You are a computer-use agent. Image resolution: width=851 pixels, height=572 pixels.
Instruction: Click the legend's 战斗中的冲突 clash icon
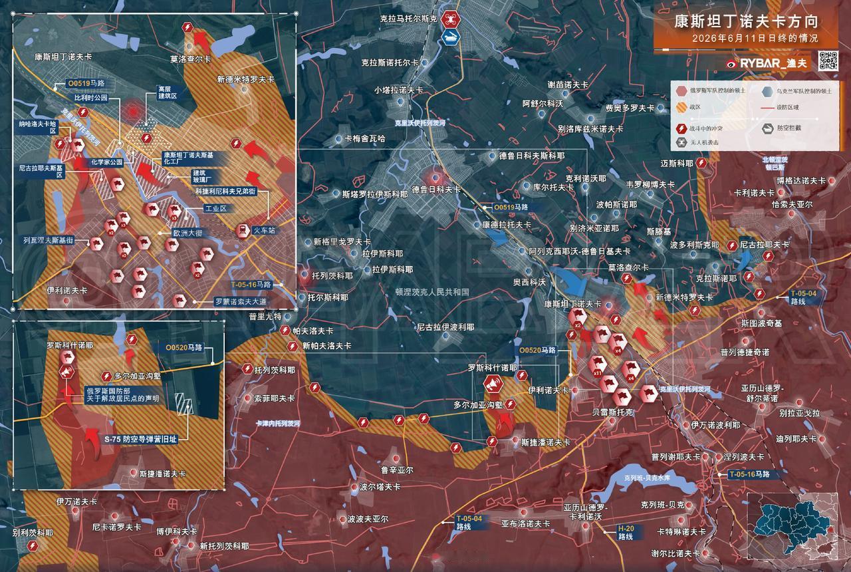coord(681,128)
